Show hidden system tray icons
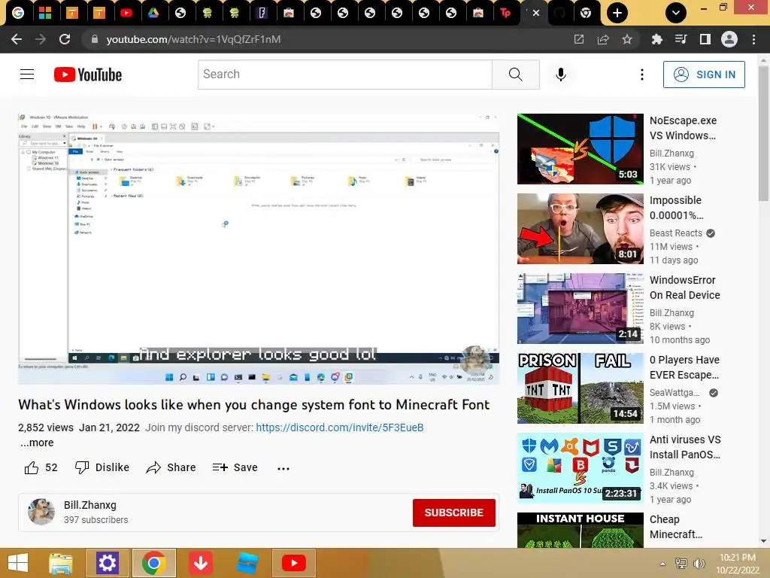The width and height of the screenshot is (770, 578). [662, 564]
